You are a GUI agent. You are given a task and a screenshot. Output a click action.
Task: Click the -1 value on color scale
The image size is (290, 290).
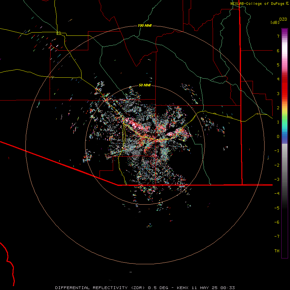277,151
